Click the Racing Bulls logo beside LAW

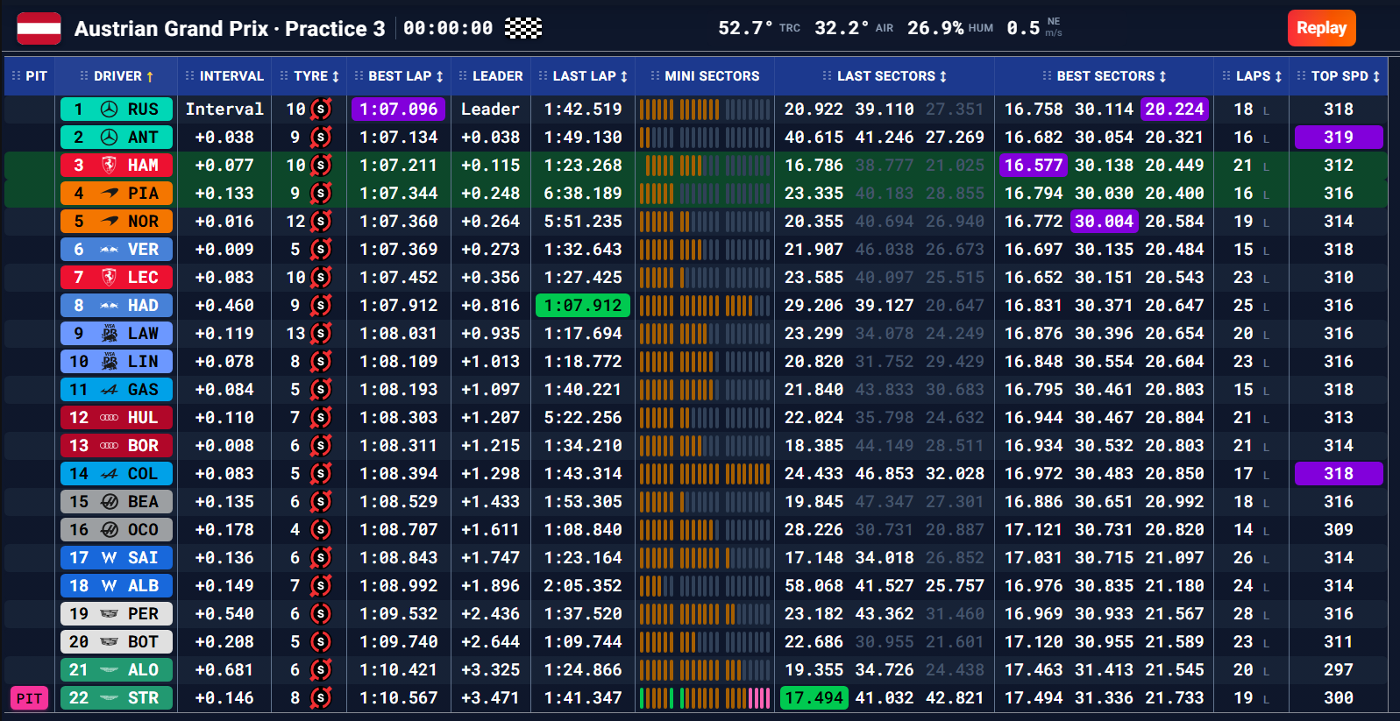click(x=110, y=333)
